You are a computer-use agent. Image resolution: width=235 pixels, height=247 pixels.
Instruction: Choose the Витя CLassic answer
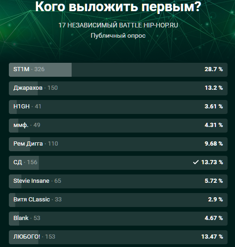tap(118, 200)
